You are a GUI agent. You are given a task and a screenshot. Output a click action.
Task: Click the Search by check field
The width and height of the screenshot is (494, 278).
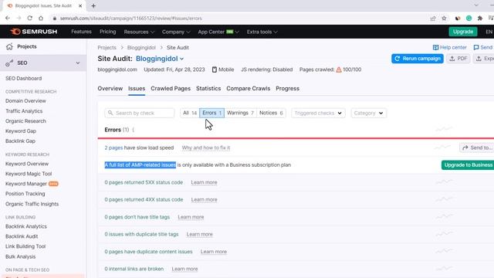click(139, 113)
